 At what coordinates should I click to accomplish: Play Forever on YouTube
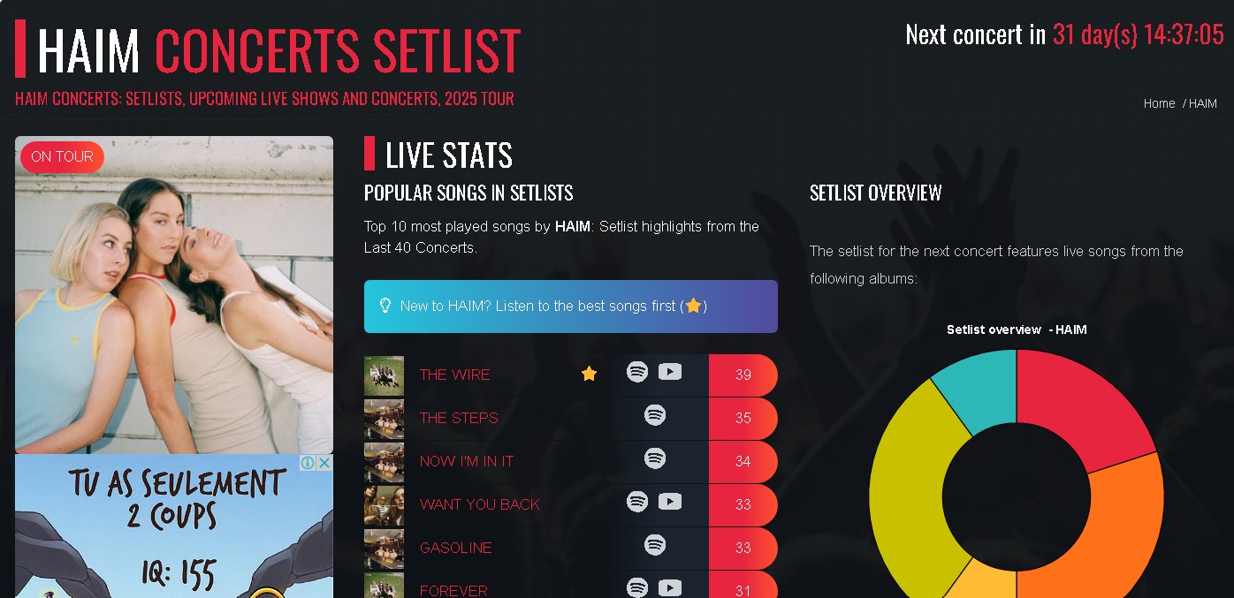(670, 587)
